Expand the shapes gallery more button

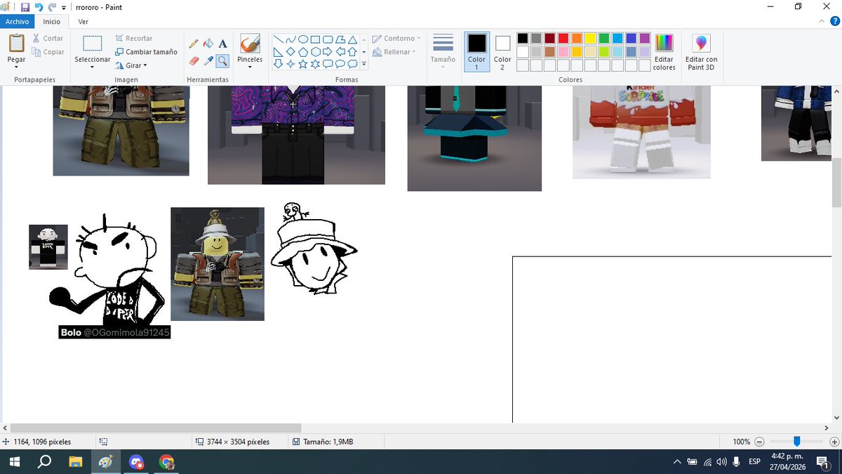tap(364, 64)
